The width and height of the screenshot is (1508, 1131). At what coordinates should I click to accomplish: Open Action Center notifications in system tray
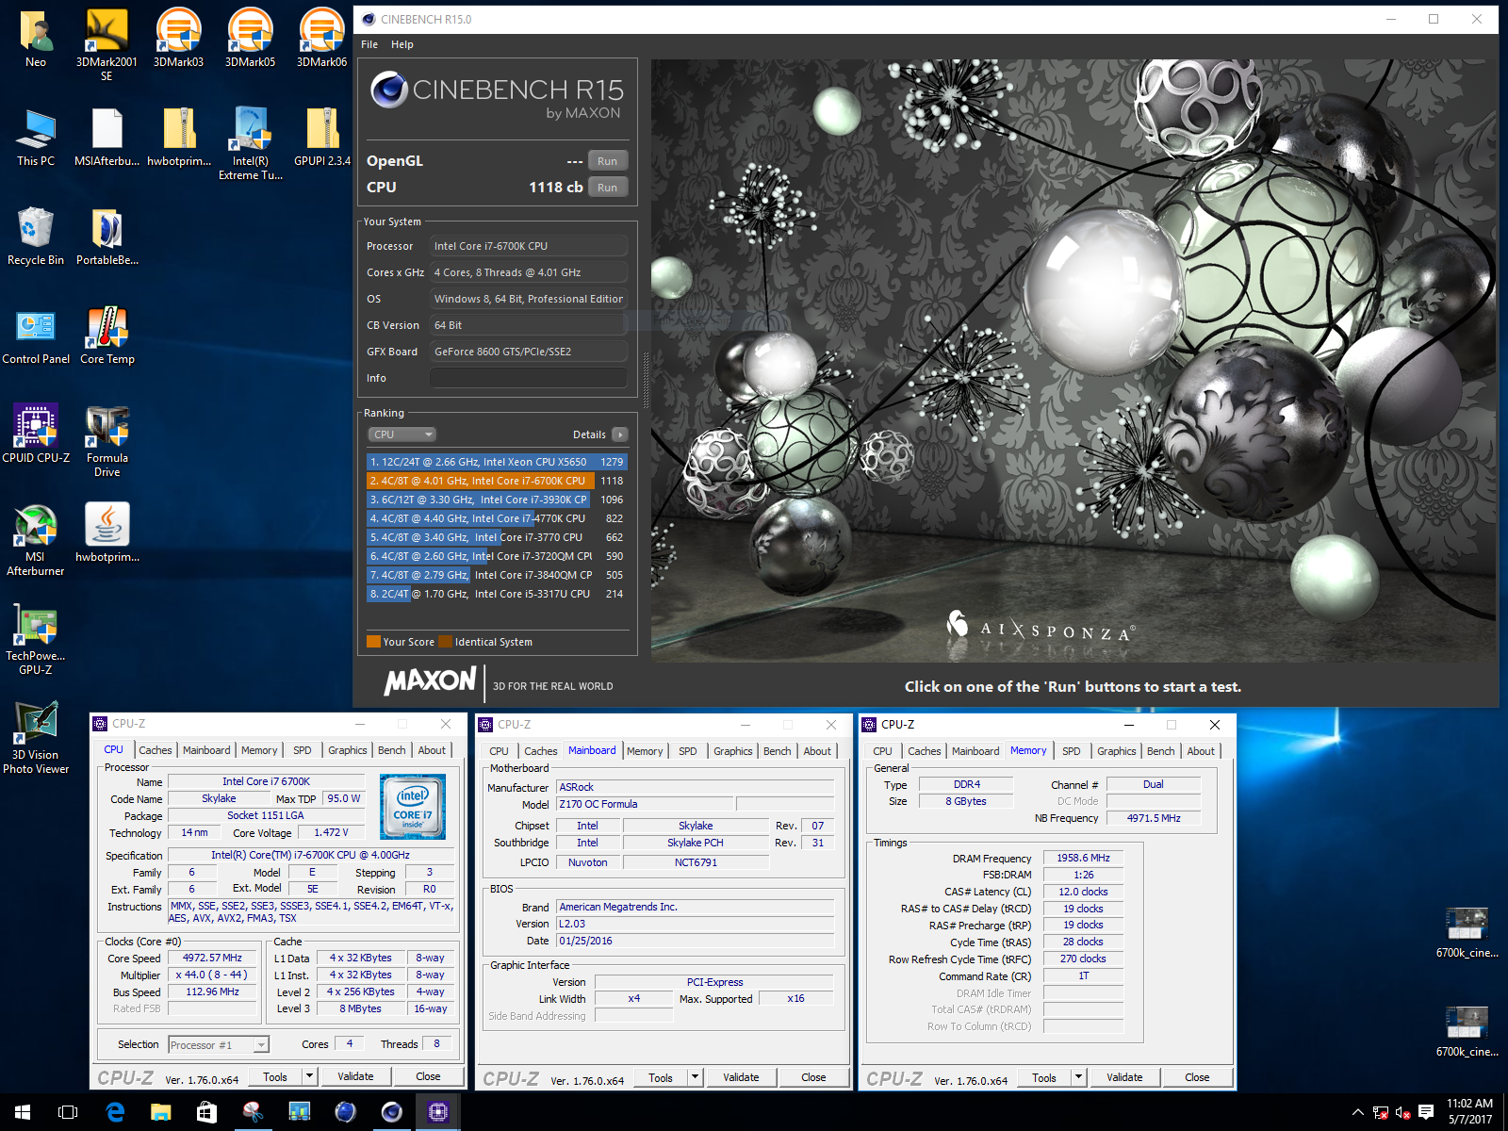pos(1426,1112)
